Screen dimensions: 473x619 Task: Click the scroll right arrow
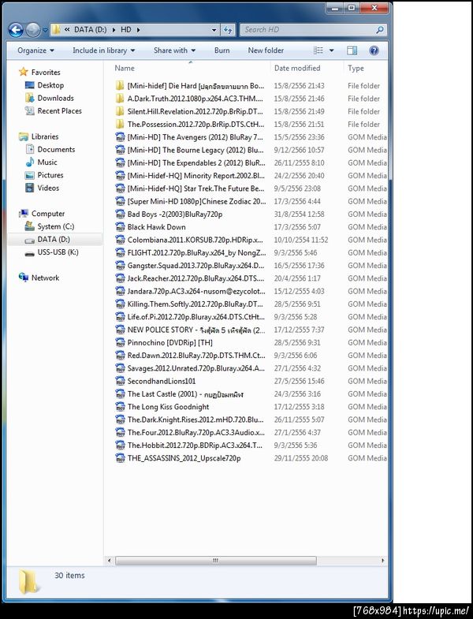point(382,560)
